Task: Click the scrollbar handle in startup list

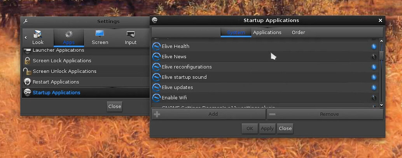Action: pyautogui.click(x=381, y=55)
